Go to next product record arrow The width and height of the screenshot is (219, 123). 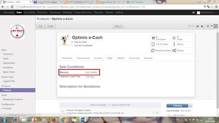[202, 26]
